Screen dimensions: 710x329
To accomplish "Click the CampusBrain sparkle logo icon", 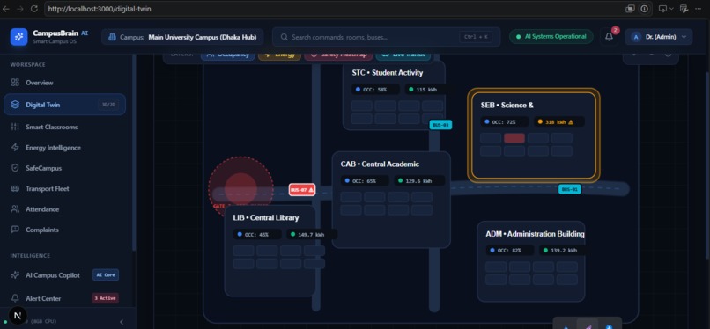I will (x=19, y=37).
